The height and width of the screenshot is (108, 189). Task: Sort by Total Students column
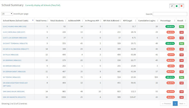point(58,21)
